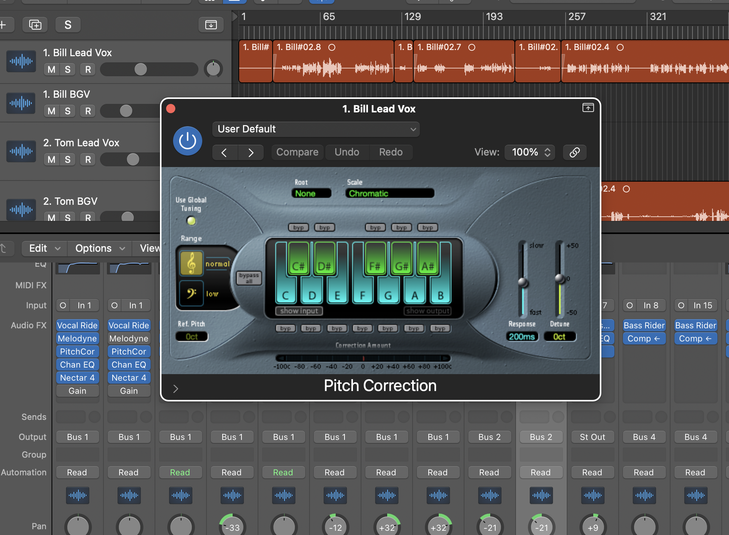Screen dimensions: 729x535
Task: Toggle the Use Global Tuning light
Action: 191,221
